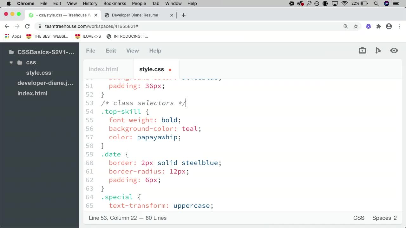Open the Chrome profile avatar icon
406x228 pixels.
point(389,26)
